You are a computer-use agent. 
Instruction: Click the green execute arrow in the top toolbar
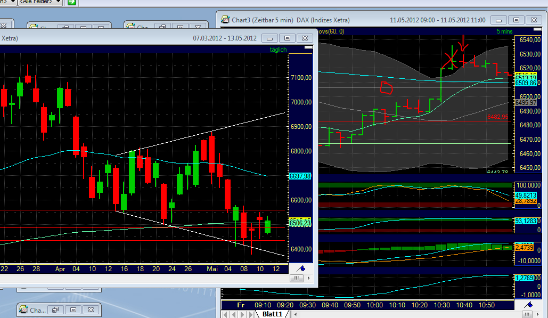pyautogui.click(x=71, y=3)
